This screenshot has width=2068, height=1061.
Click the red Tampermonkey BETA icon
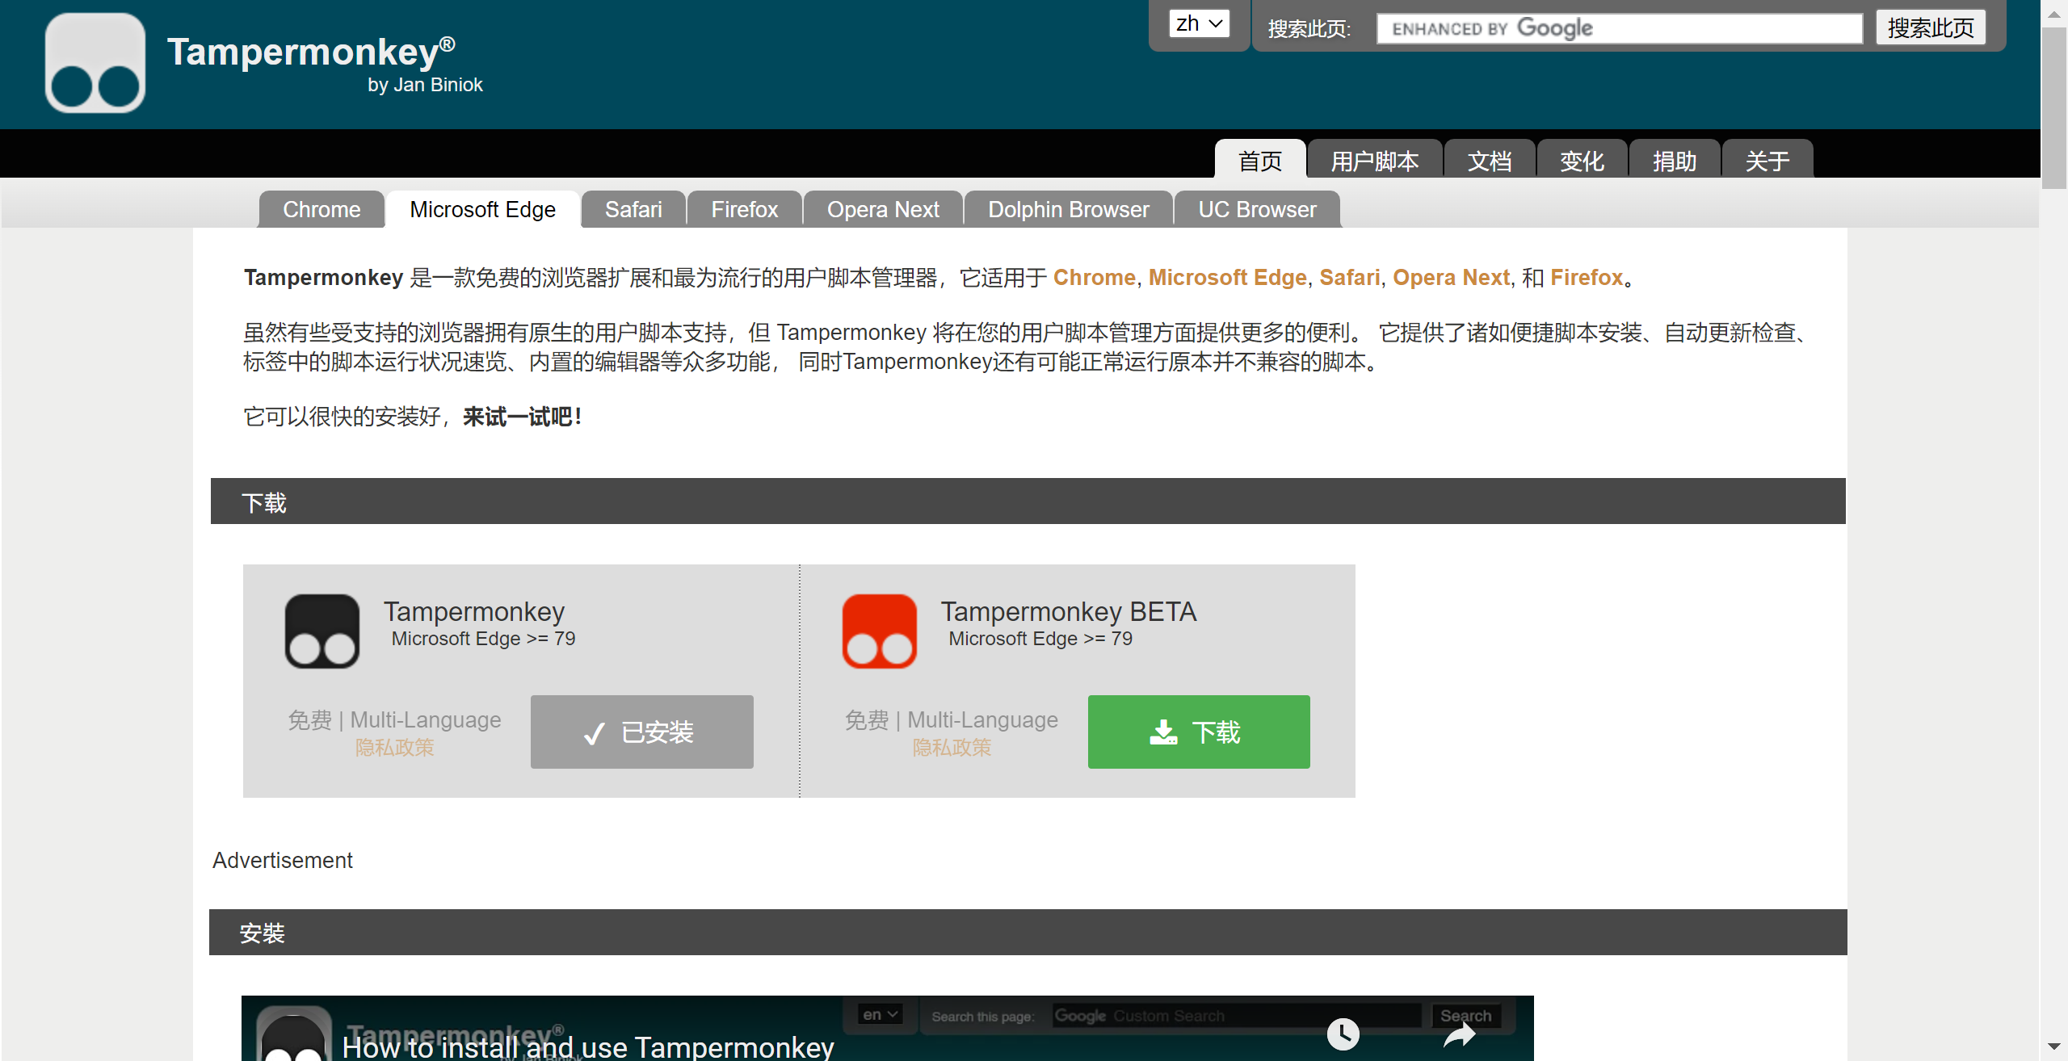880,631
